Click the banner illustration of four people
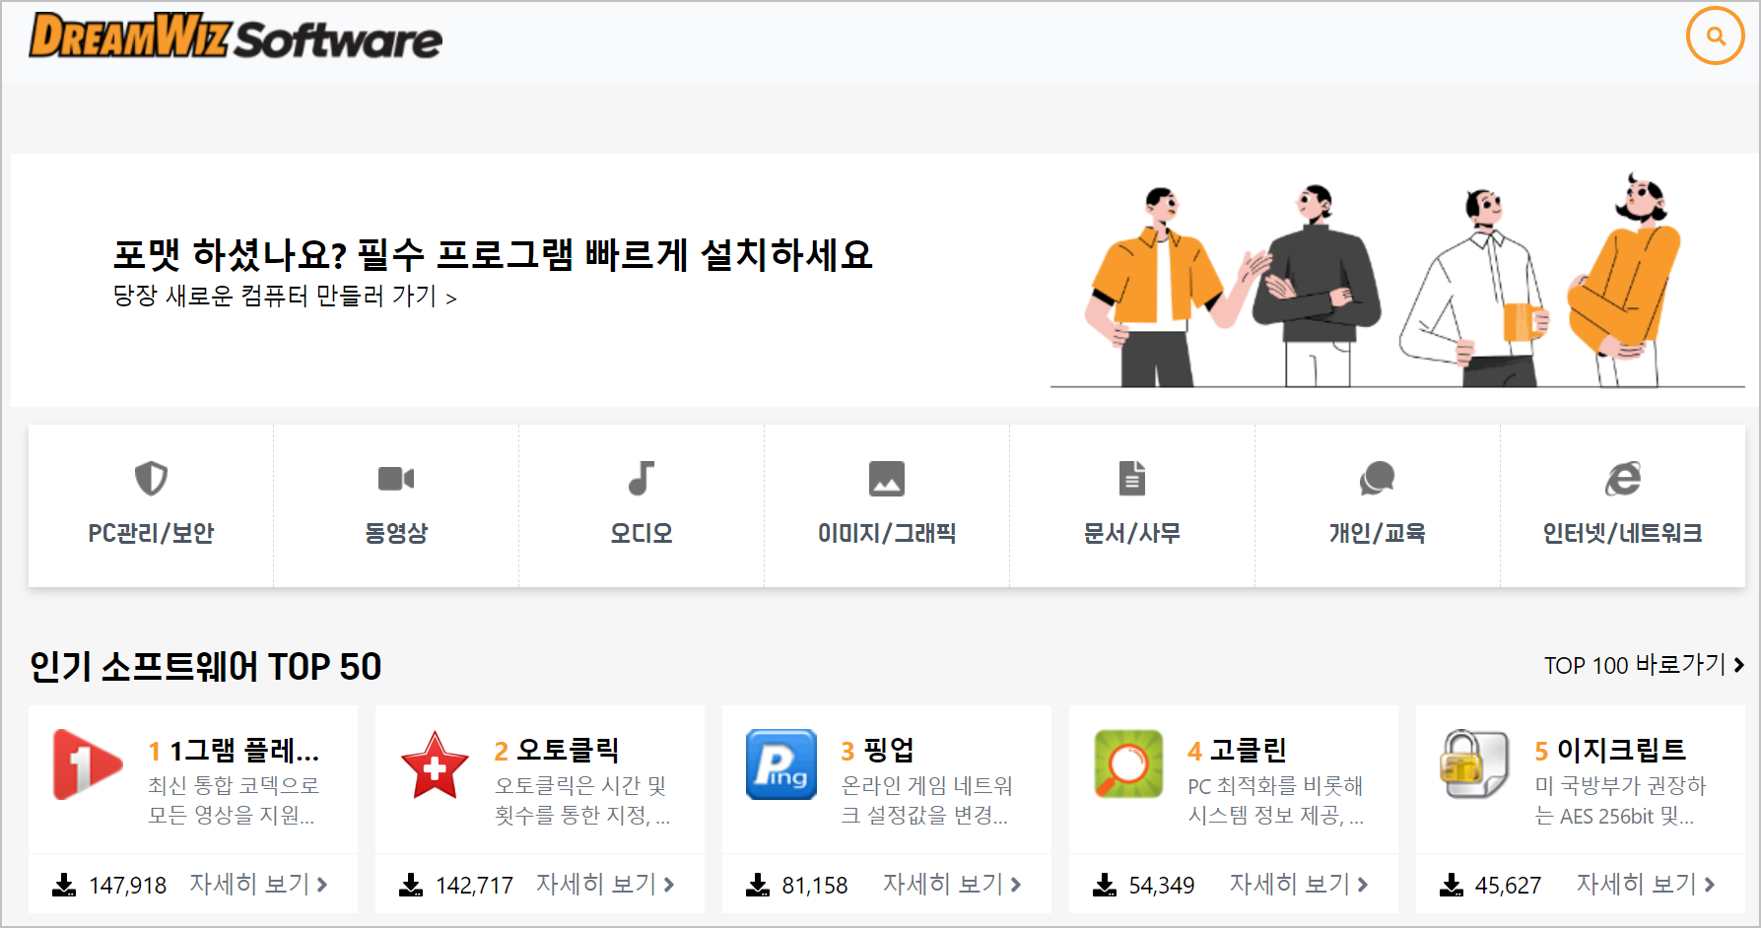Screen dimensions: 1761x928 click(1397, 280)
